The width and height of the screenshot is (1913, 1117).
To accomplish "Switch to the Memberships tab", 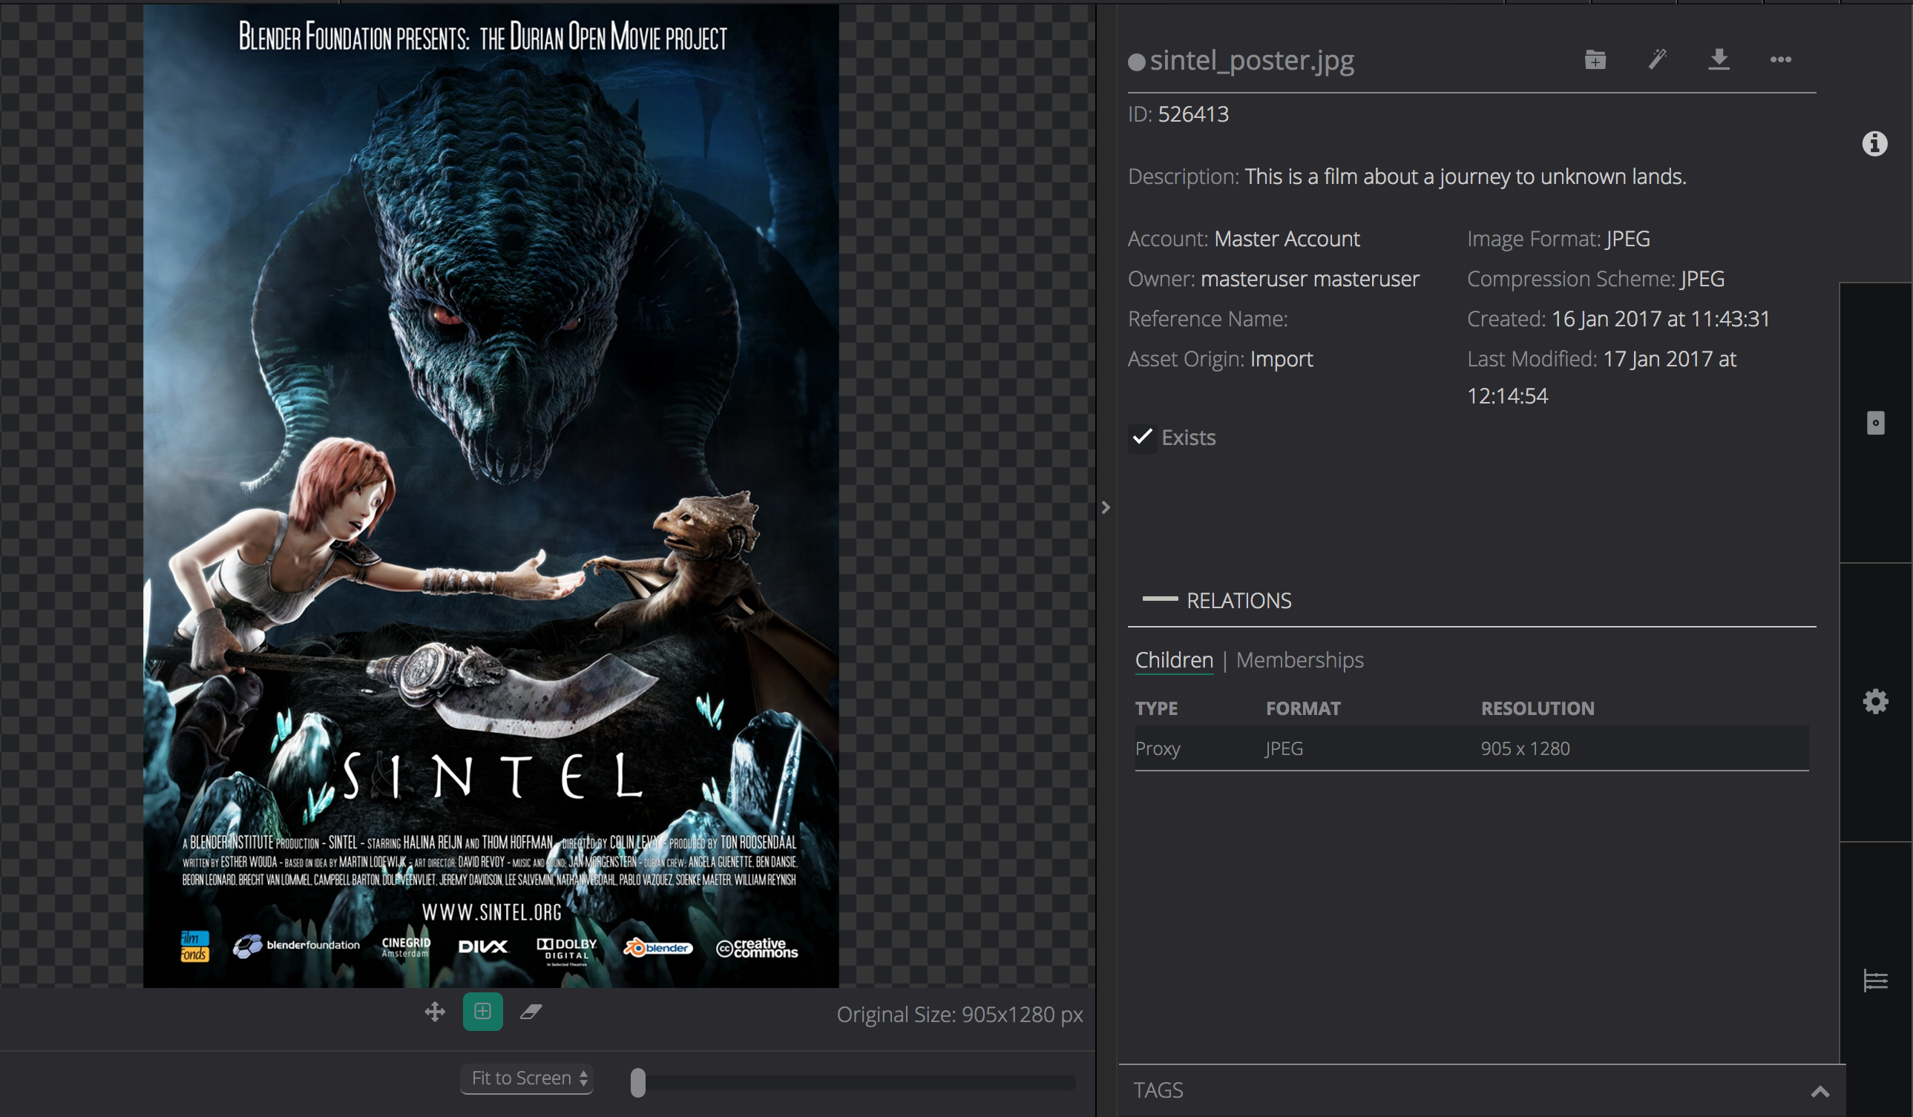I will [1299, 660].
